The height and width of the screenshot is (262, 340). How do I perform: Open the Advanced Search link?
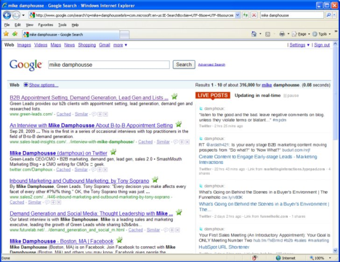tap(211, 65)
